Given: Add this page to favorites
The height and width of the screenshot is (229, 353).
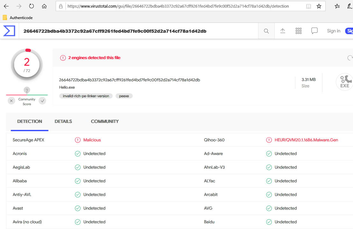Looking at the screenshot, I should (319, 6).
